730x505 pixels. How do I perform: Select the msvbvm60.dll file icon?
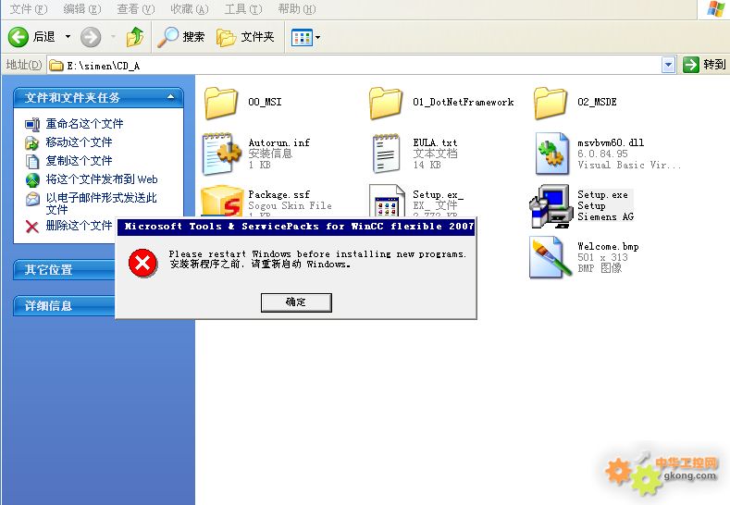pos(552,154)
